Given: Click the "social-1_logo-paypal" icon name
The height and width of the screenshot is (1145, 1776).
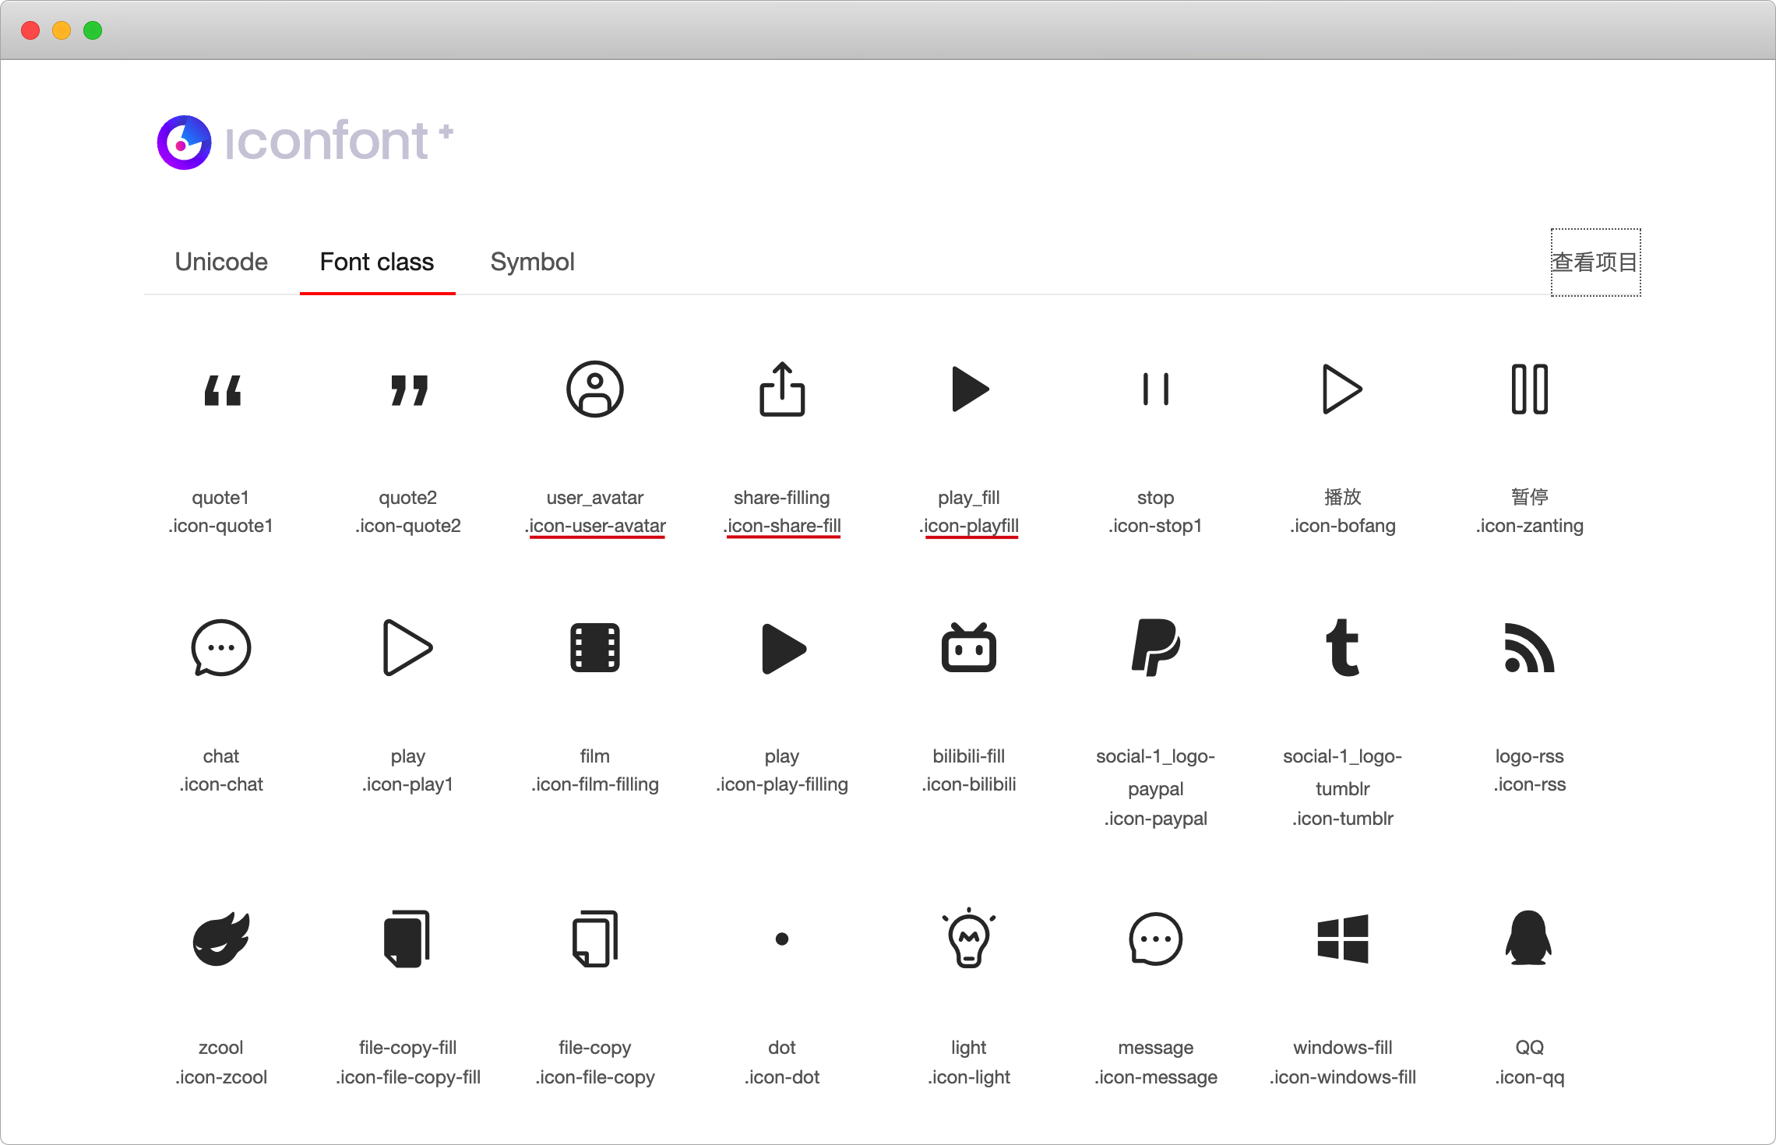Looking at the screenshot, I should [x=1156, y=773].
